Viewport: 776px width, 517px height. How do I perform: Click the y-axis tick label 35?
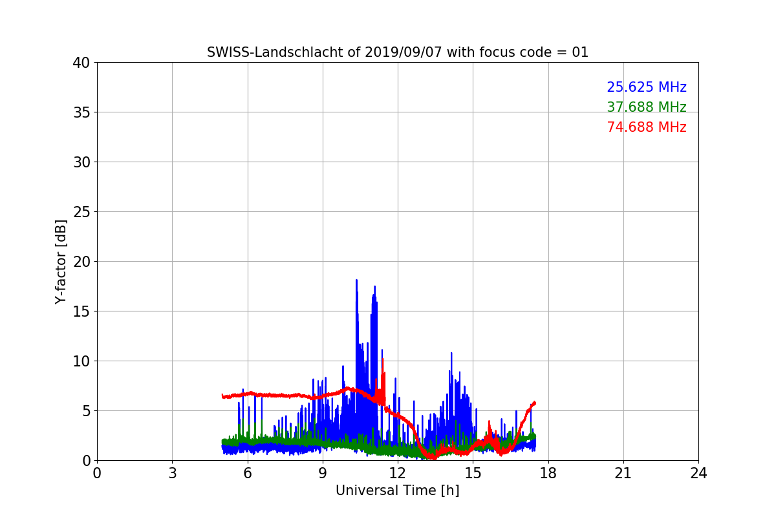point(81,112)
